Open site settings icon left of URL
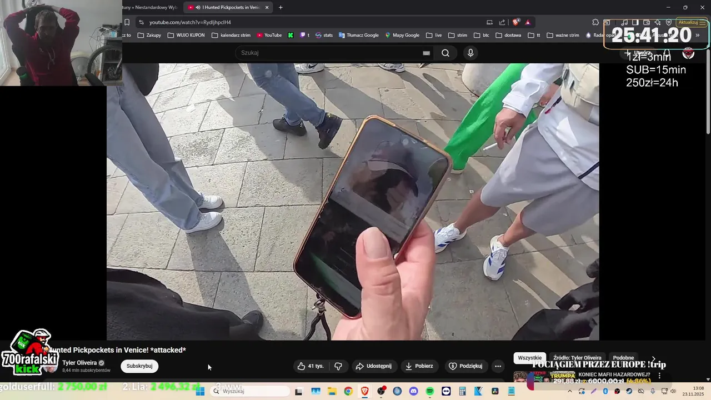Screen dimensions: 711x400 click(141, 22)
